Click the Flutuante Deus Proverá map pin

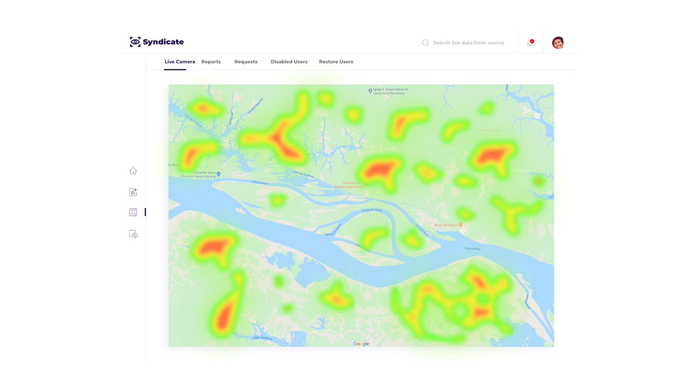click(x=219, y=174)
